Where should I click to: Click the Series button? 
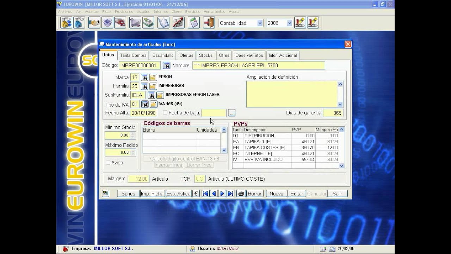tap(128, 194)
